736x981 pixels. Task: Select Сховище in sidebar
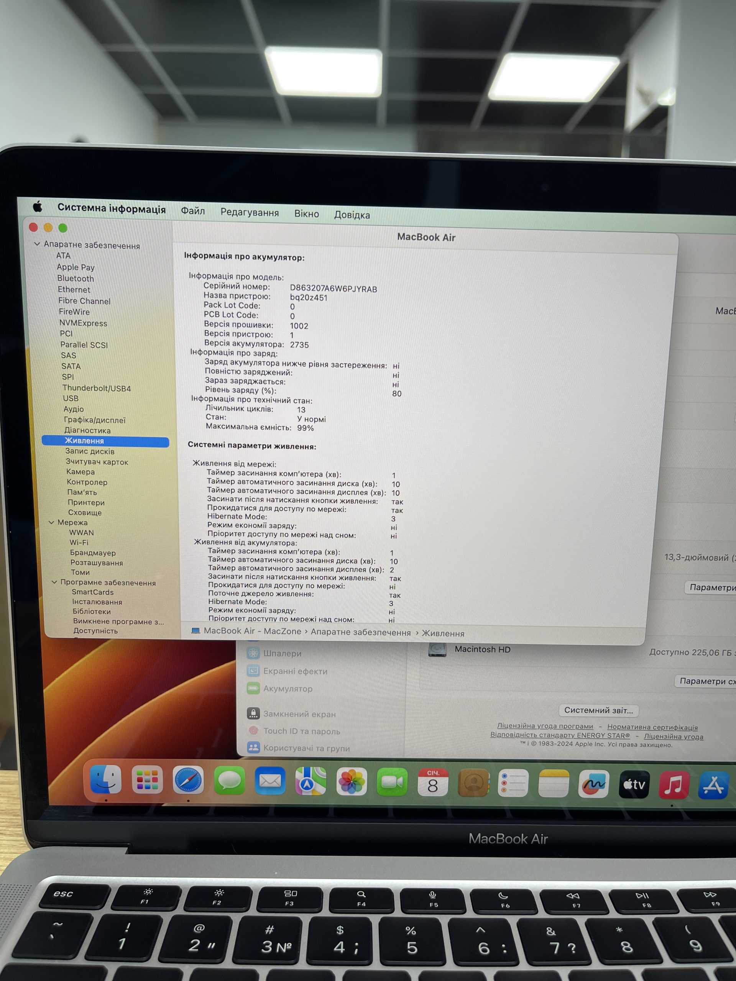point(85,512)
